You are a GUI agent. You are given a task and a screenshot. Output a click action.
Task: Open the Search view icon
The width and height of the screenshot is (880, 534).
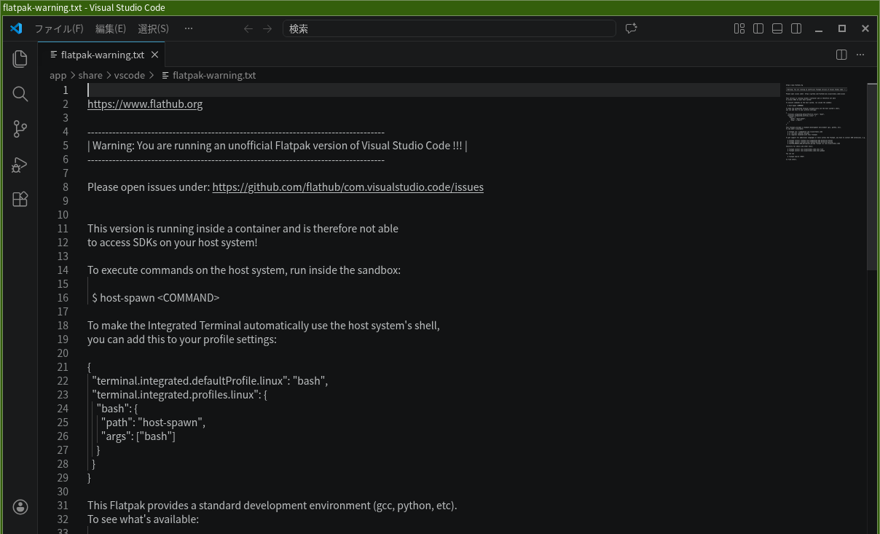click(20, 94)
